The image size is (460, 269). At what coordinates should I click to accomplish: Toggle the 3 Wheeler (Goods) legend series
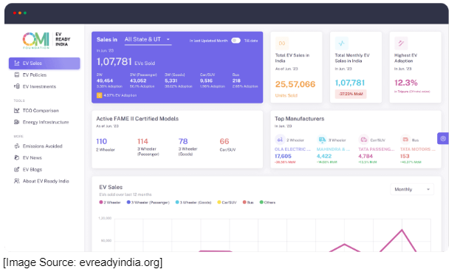pos(193,202)
